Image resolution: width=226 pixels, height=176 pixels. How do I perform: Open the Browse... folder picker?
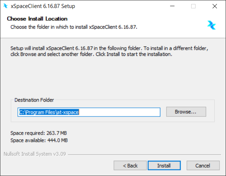tap(186, 112)
